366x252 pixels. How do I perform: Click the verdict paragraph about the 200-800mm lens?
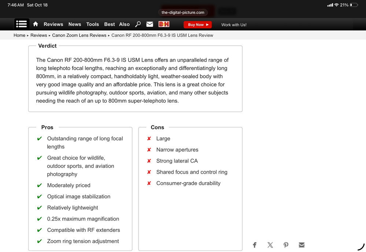[x=132, y=80]
